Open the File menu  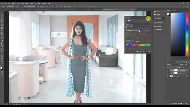point(6,3)
